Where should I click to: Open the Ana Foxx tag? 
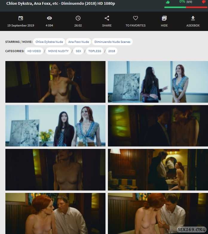78,42
